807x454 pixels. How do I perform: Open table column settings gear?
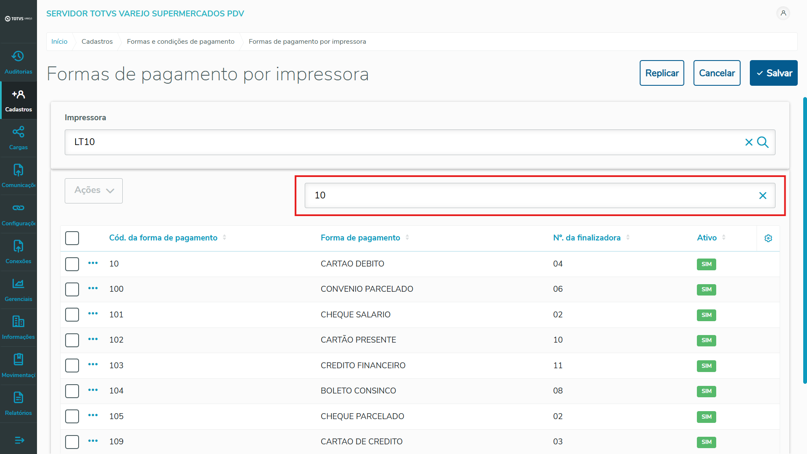point(768,238)
